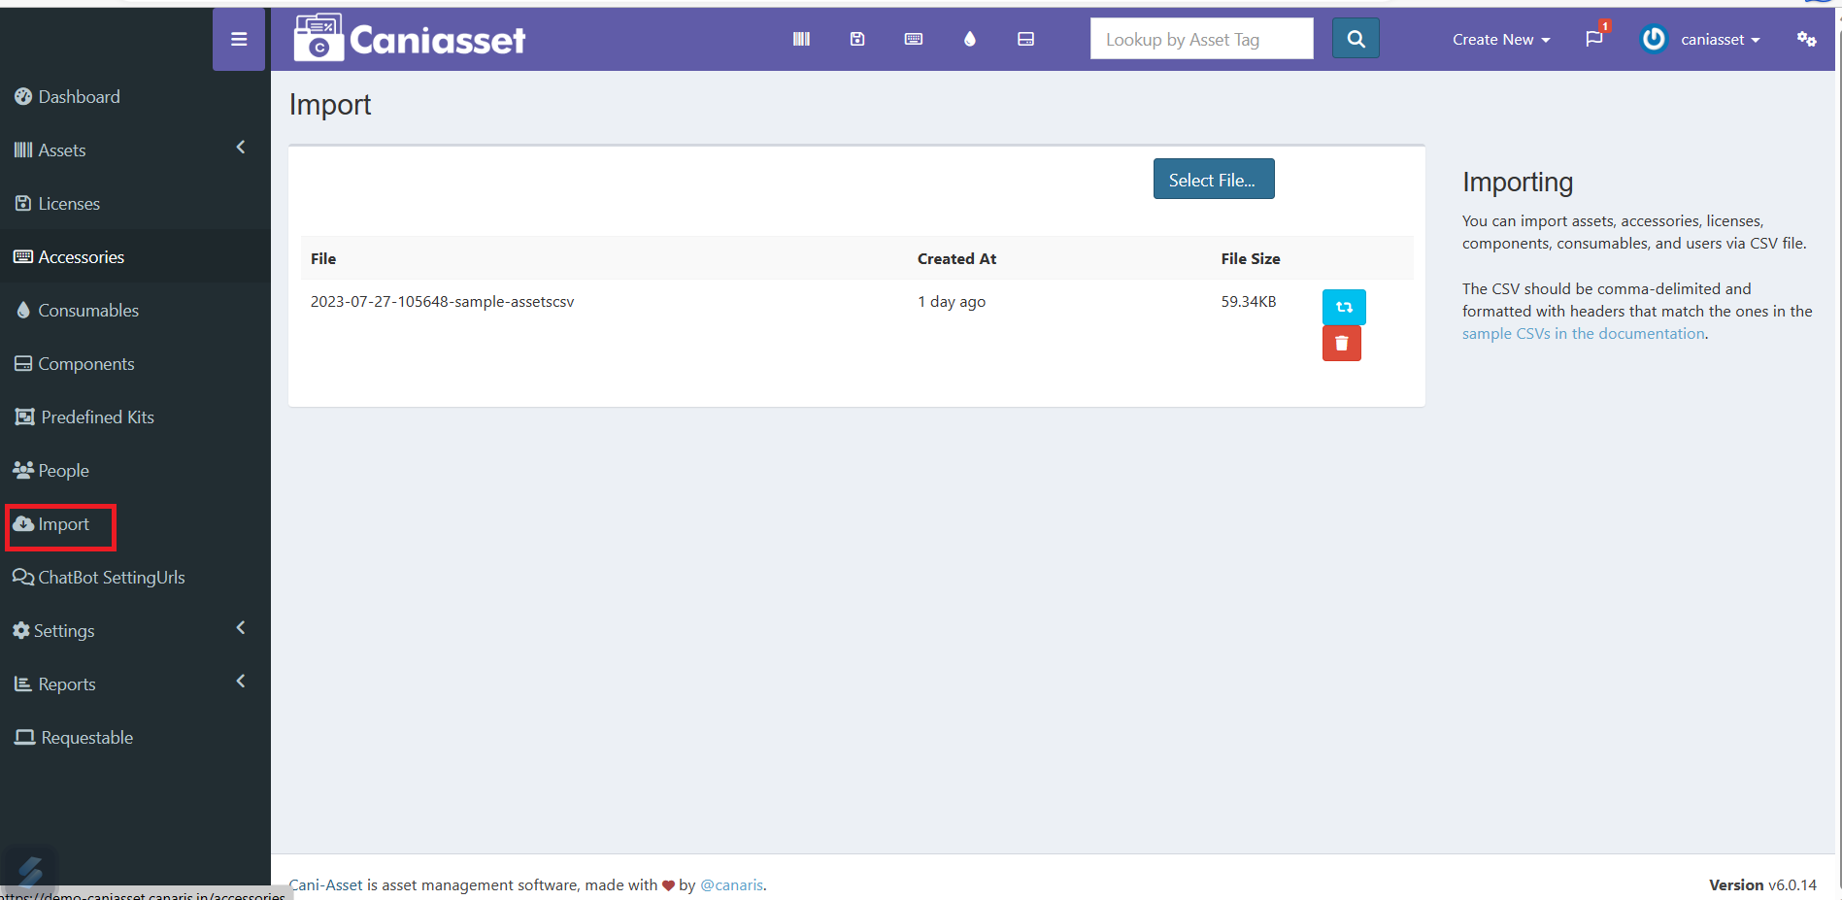Click the Components card icon in top bar
The height and width of the screenshot is (900, 1842).
(x=1025, y=38)
